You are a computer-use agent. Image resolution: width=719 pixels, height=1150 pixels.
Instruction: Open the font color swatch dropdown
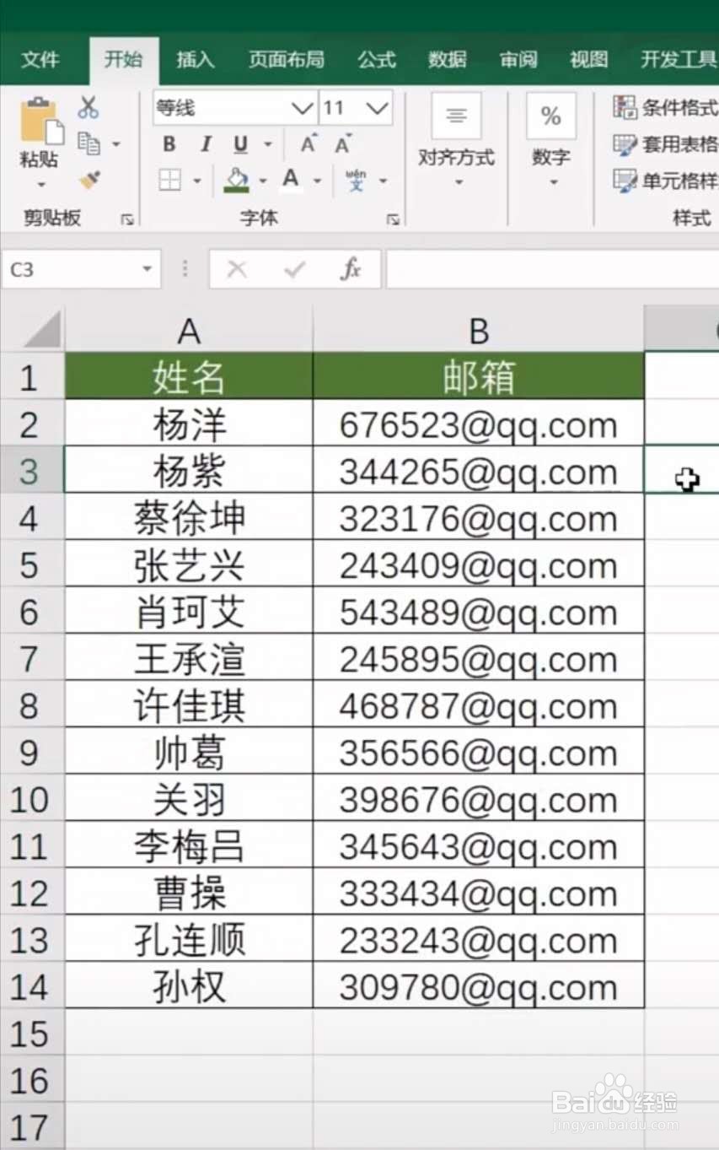tap(316, 180)
